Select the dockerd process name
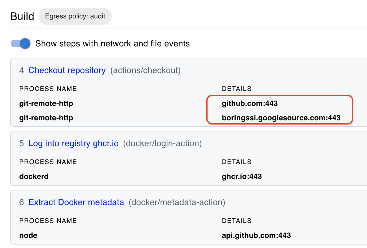Image resolution: width=367 pixels, height=248 pixels. [34, 177]
